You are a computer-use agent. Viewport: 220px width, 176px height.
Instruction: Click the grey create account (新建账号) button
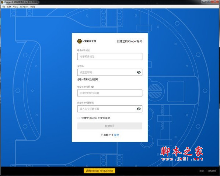click(110, 126)
